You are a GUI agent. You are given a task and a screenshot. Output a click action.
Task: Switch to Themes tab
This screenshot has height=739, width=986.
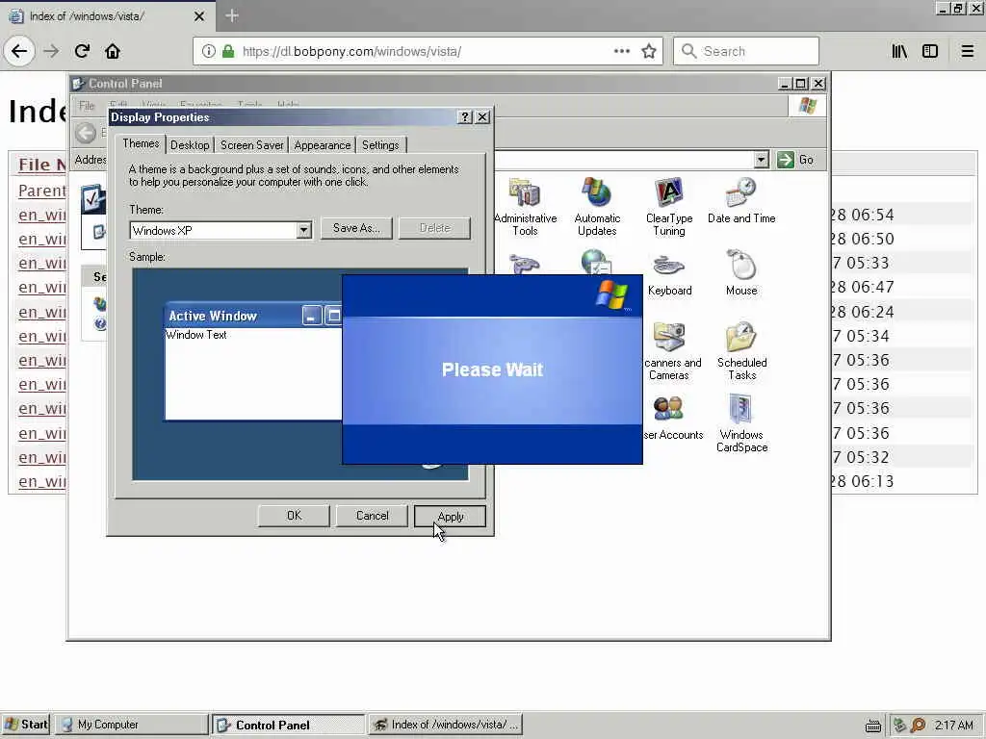tap(141, 144)
